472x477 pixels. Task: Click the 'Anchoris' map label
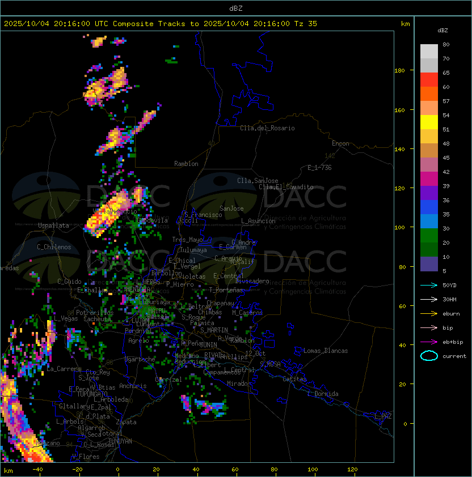point(133,386)
